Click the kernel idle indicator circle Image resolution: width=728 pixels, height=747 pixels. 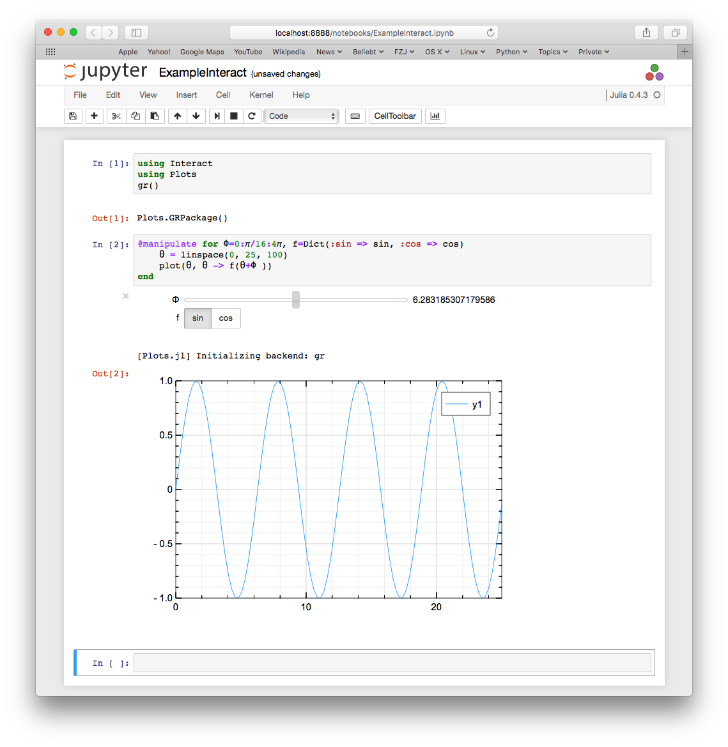point(657,95)
